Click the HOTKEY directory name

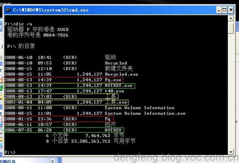[113, 130]
